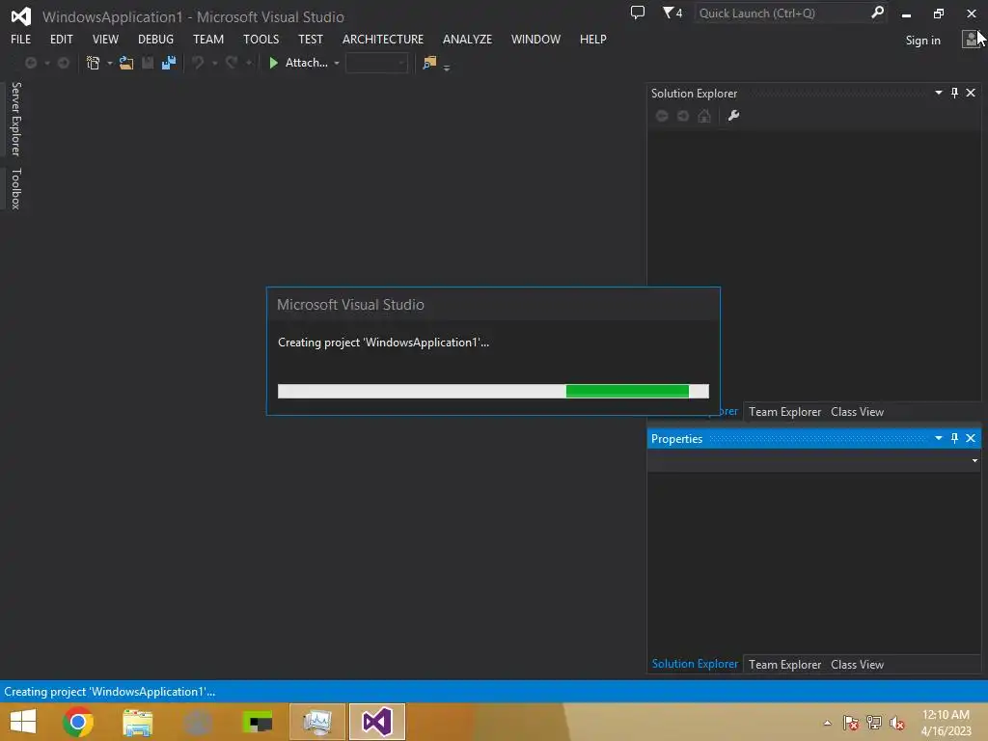Click the Visual Studio logo in title bar
The height and width of the screenshot is (741, 988).
click(x=21, y=16)
